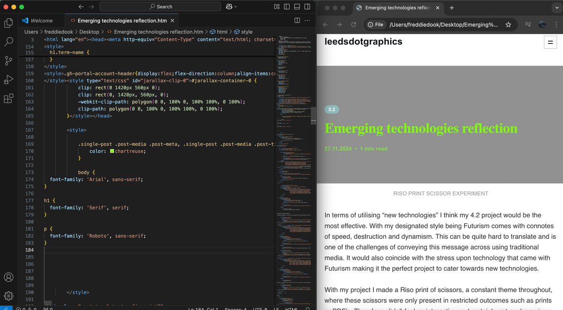The height and width of the screenshot is (310, 563).
Task: Bookmark the page using the star icon
Action: [508, 24]
